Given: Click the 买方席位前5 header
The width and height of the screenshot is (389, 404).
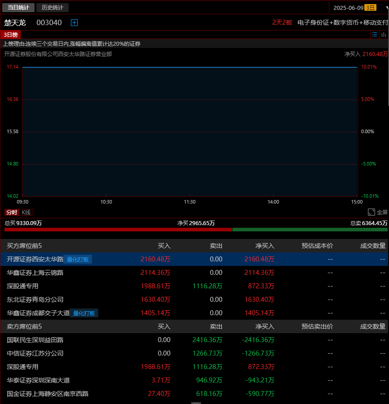Looking at the screenshot, I should (24, 246).
